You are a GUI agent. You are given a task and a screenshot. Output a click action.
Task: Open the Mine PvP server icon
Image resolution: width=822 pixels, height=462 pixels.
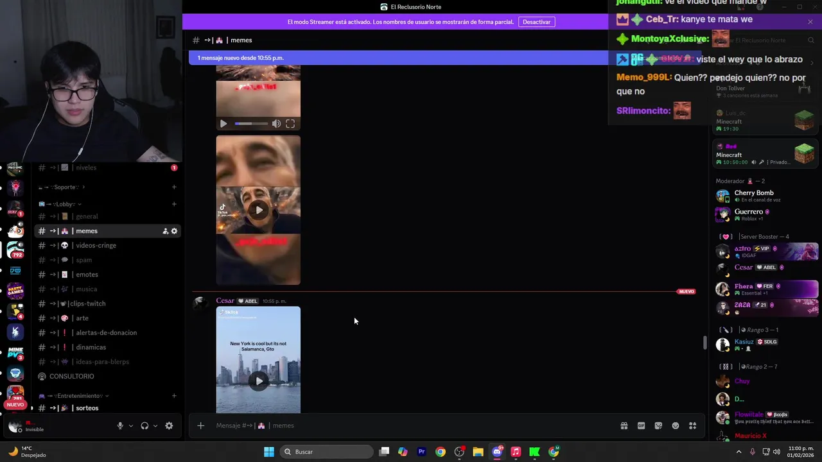(15, 352)
